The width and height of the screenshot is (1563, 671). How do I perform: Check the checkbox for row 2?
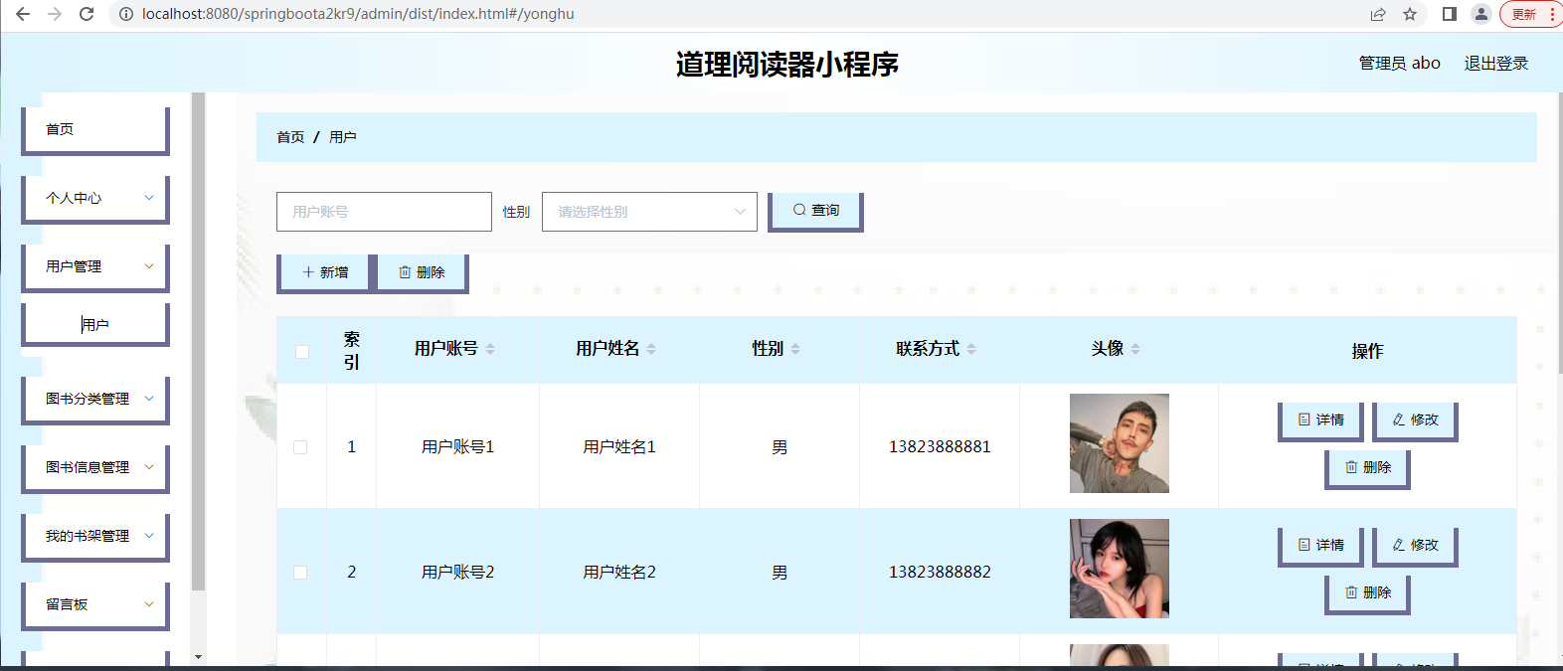pyautogui.click(x=300, y=573)
